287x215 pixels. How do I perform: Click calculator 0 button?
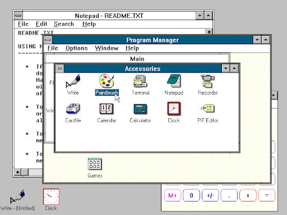coord(191,195)
